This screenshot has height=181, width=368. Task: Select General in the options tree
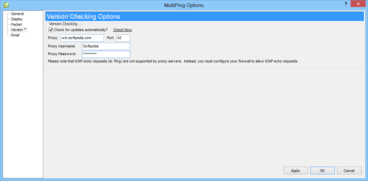[17, 14]
